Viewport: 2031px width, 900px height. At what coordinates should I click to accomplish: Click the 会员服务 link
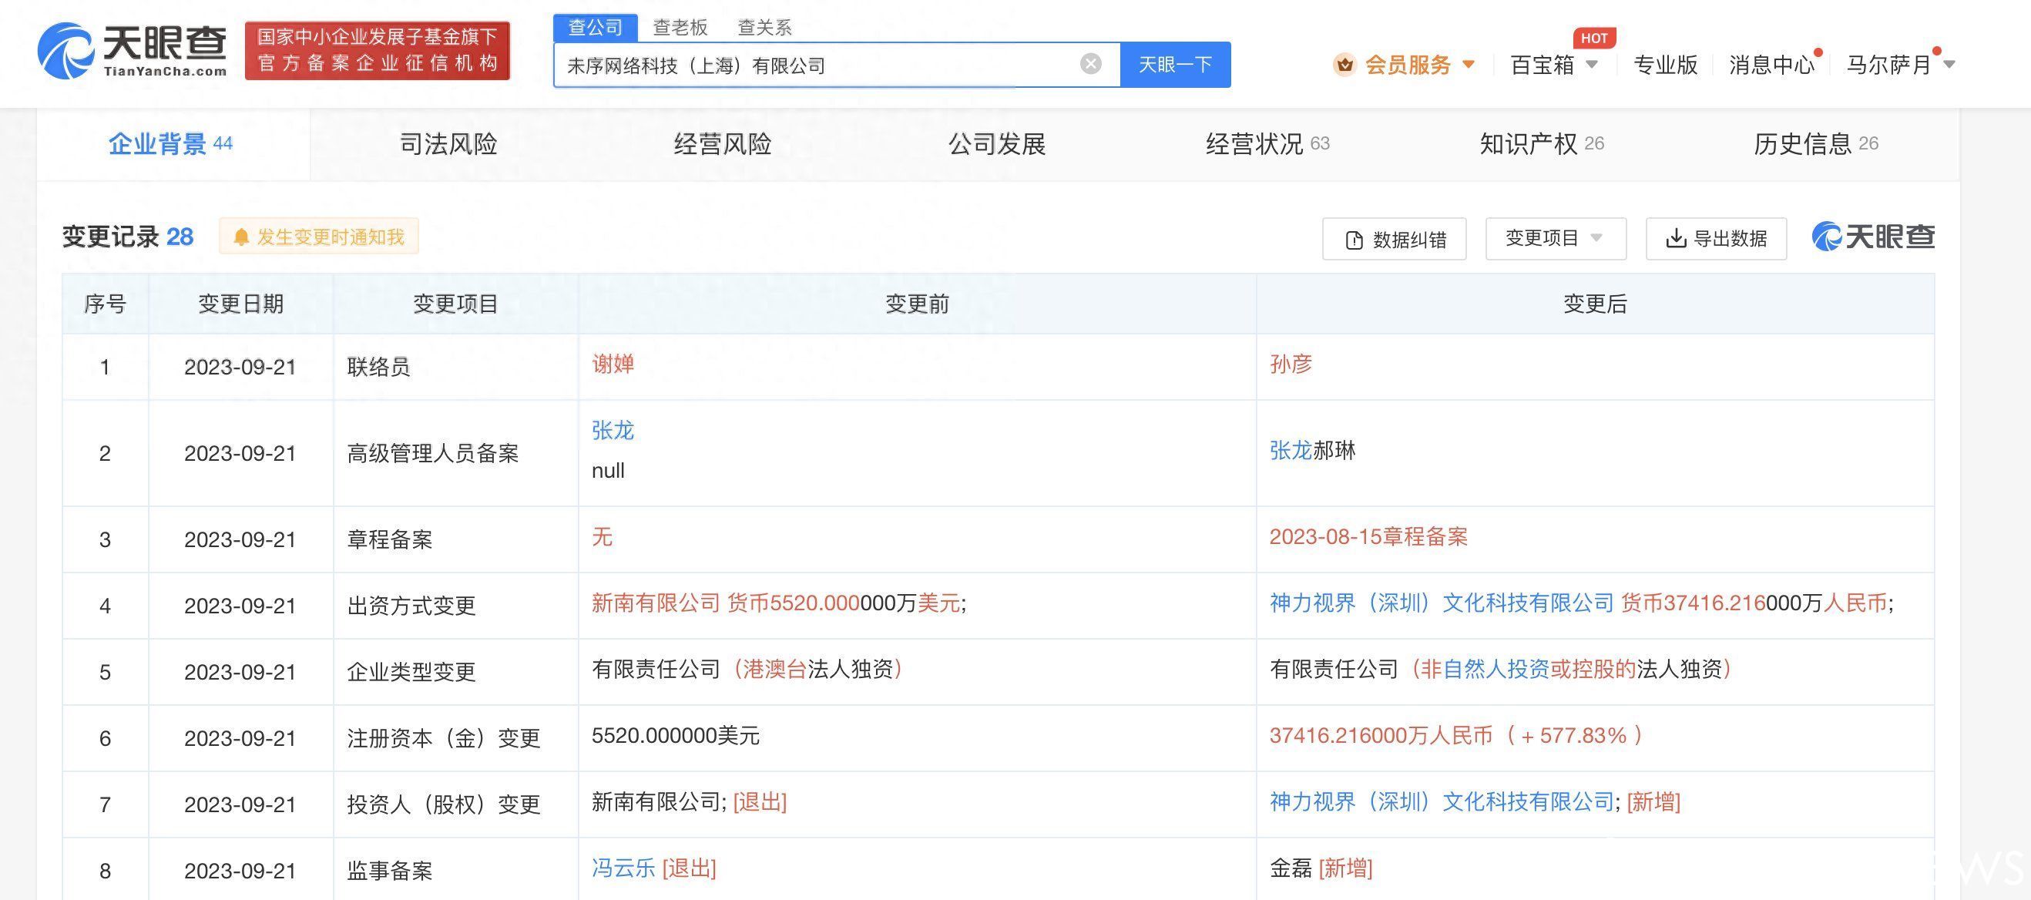click(1408, 65)
